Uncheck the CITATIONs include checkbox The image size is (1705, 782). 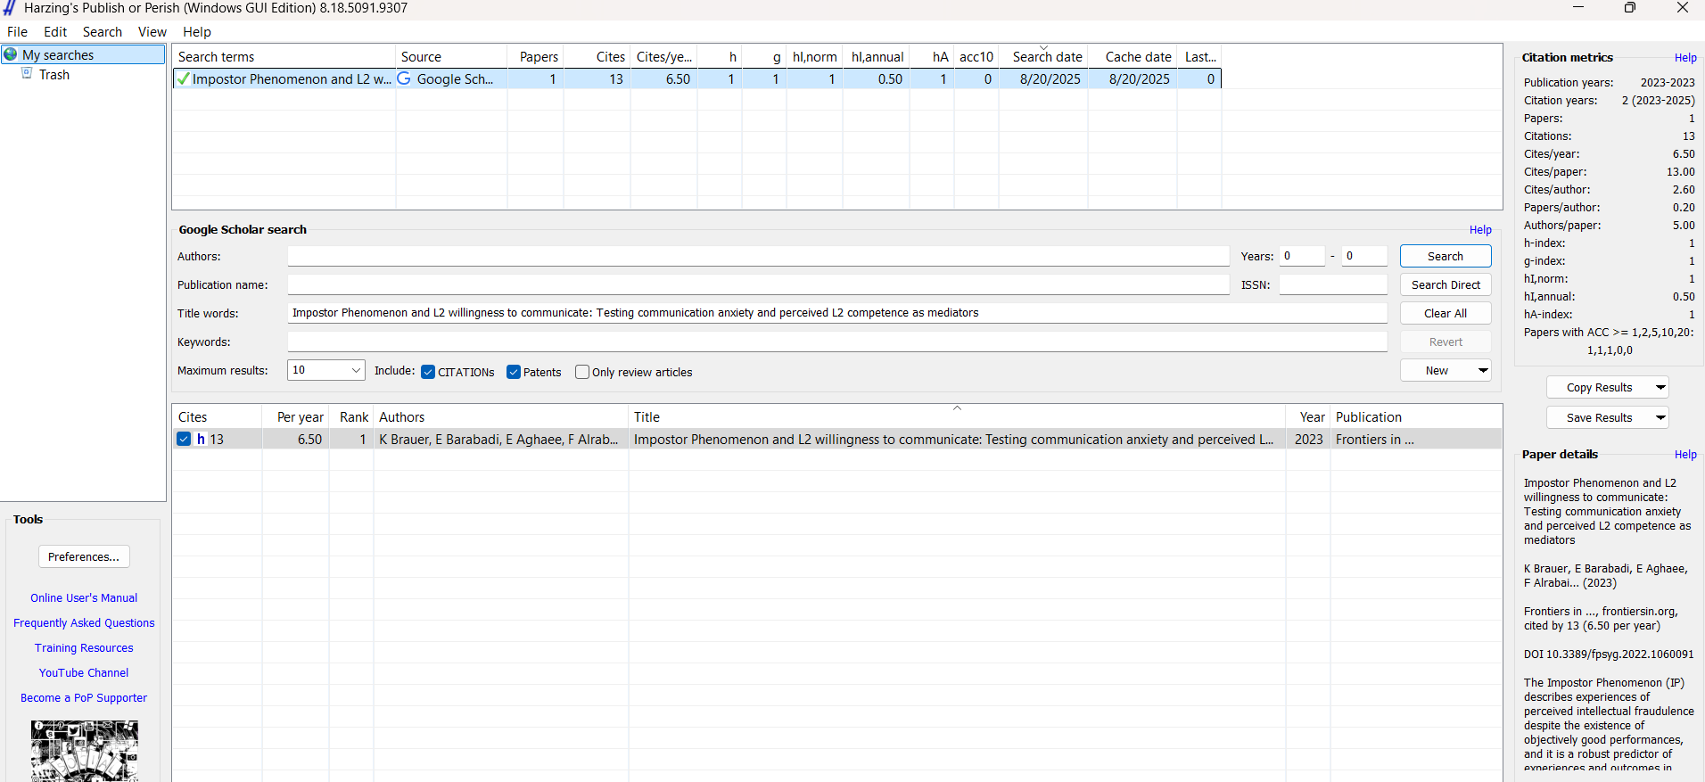[428, 372]
